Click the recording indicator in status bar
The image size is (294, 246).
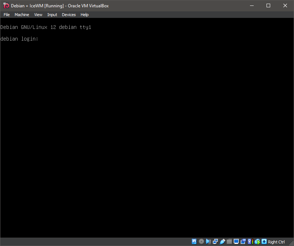tap(243, 242)
